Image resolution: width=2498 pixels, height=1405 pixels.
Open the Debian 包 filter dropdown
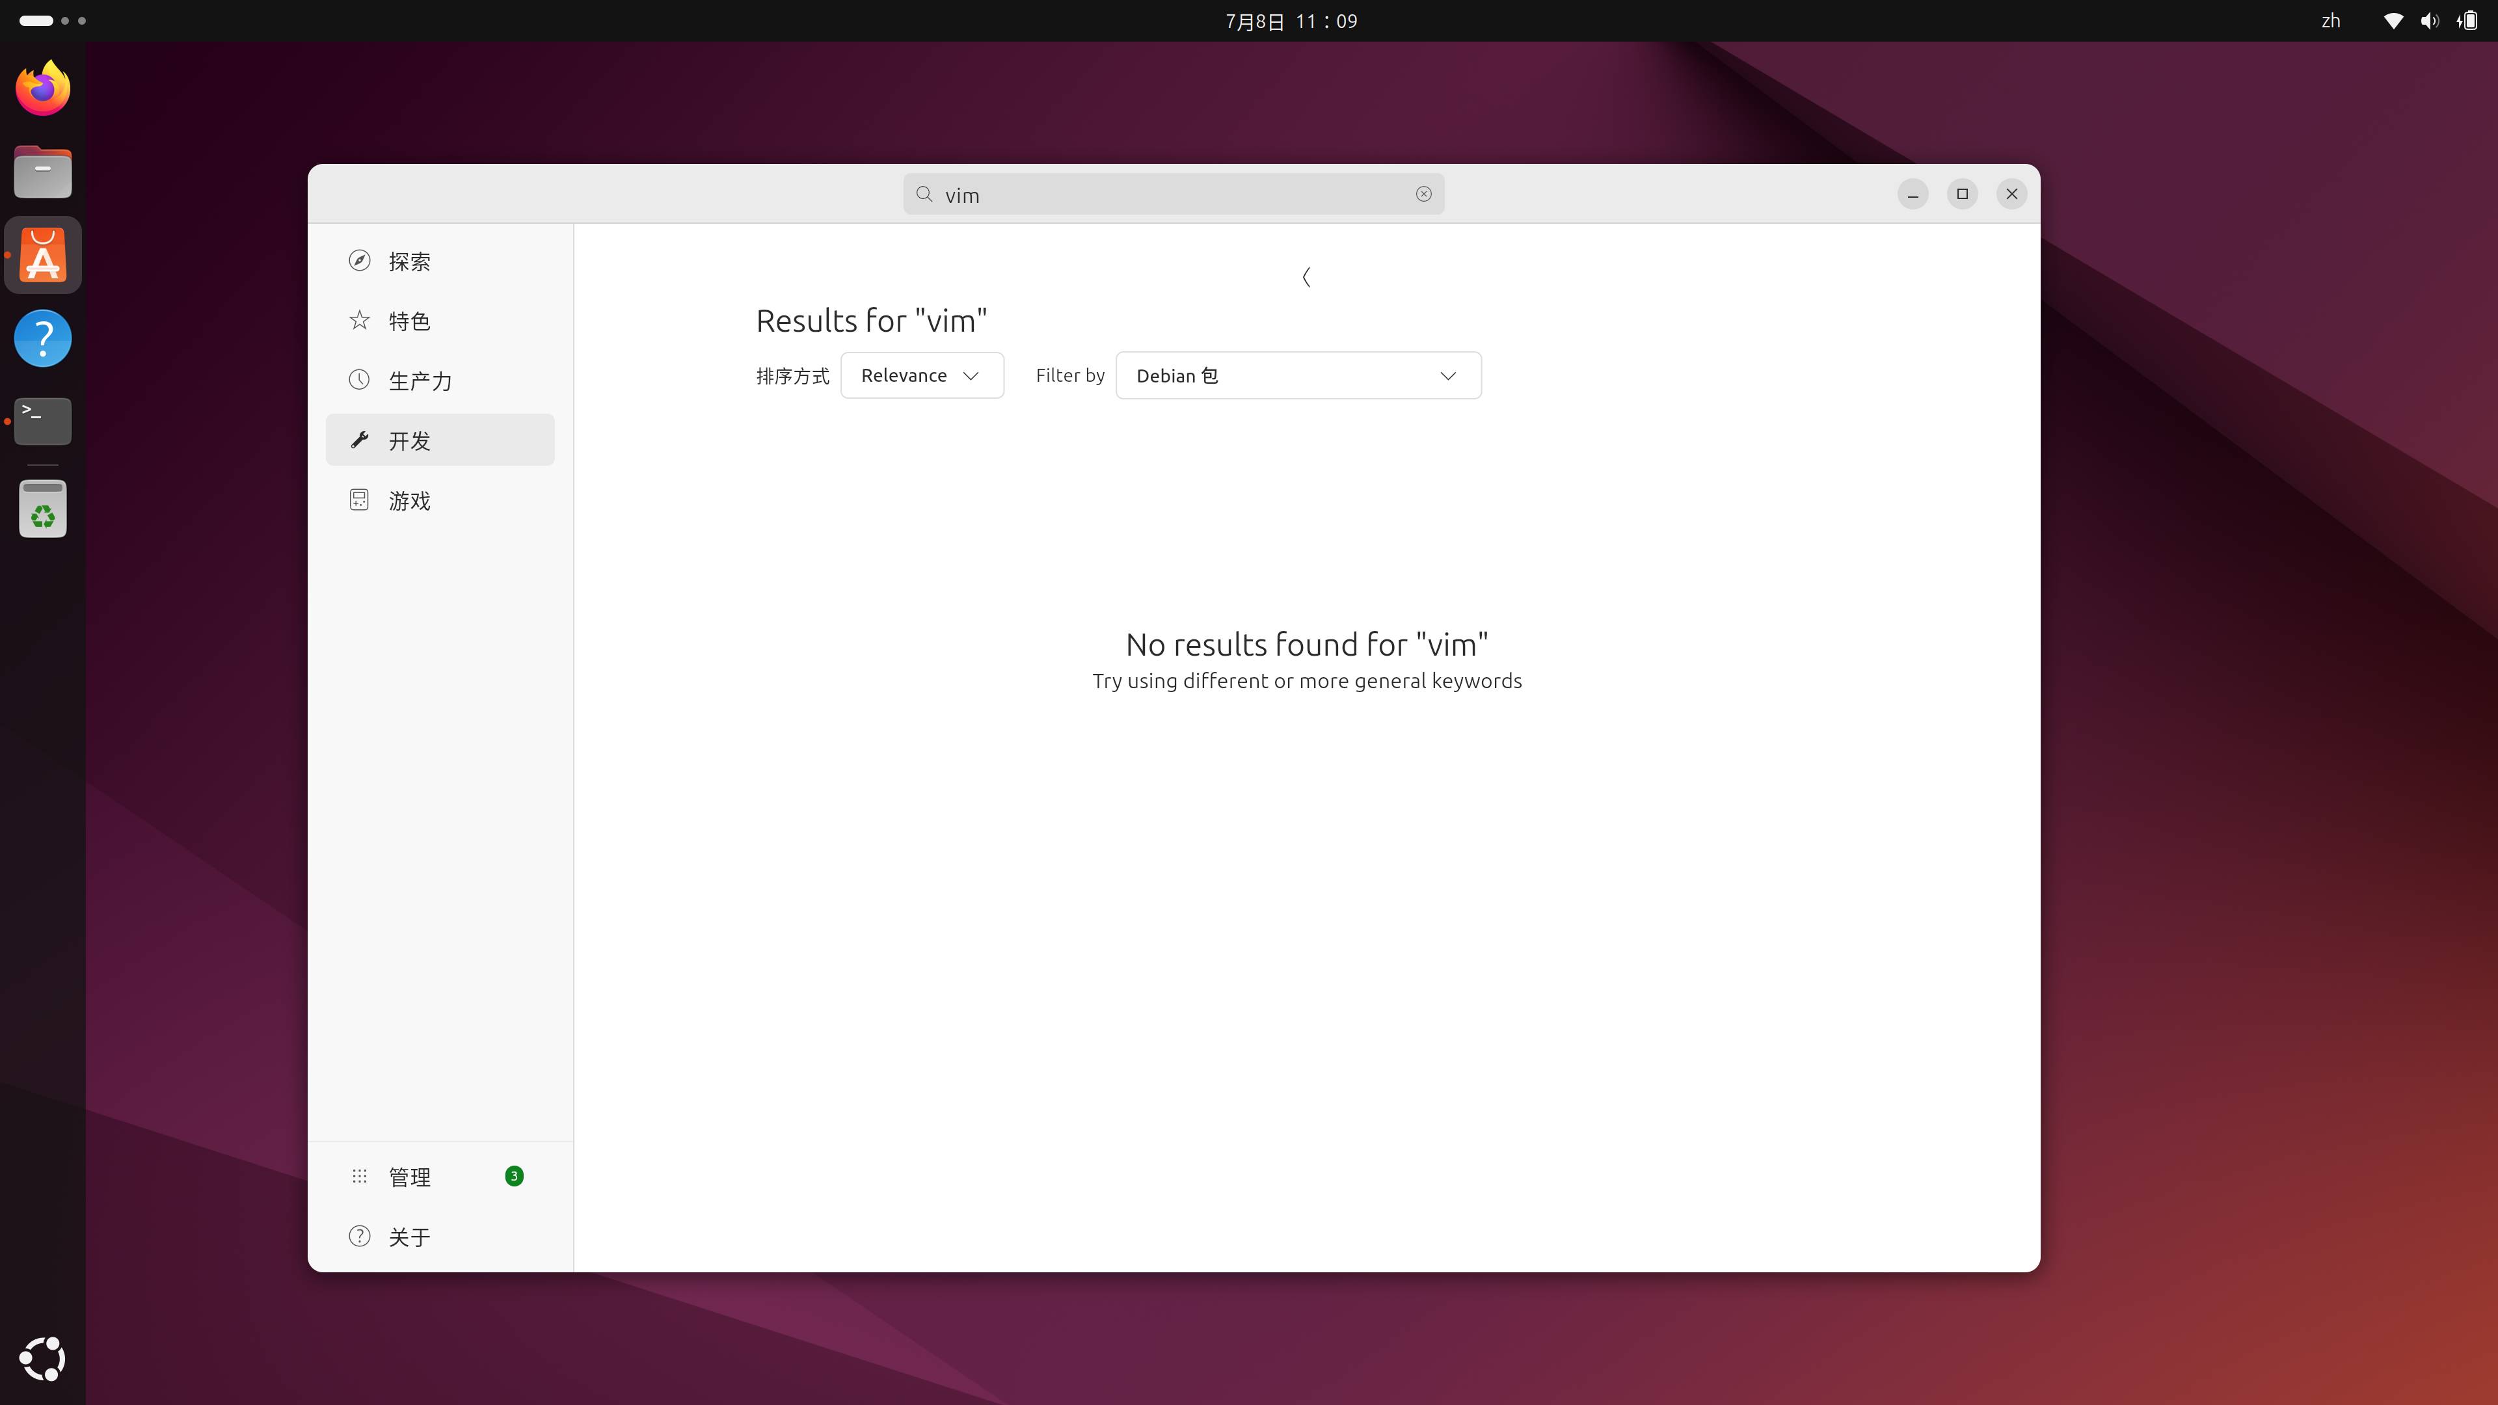[1298, 375]
